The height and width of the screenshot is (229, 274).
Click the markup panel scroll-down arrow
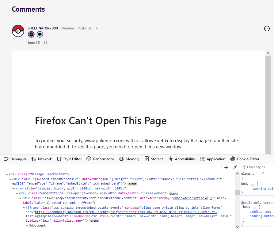[x=237, y=227]
